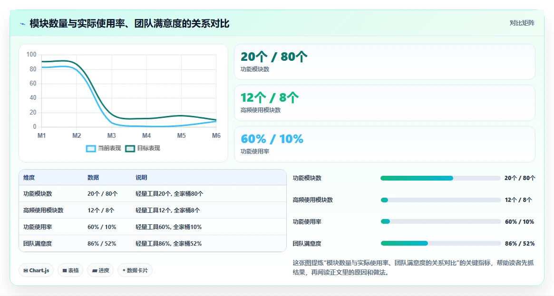Select the 数据卡片 tag
This screenshot has width=554, height=296.
pyautogui.click(x=135, y=270)
